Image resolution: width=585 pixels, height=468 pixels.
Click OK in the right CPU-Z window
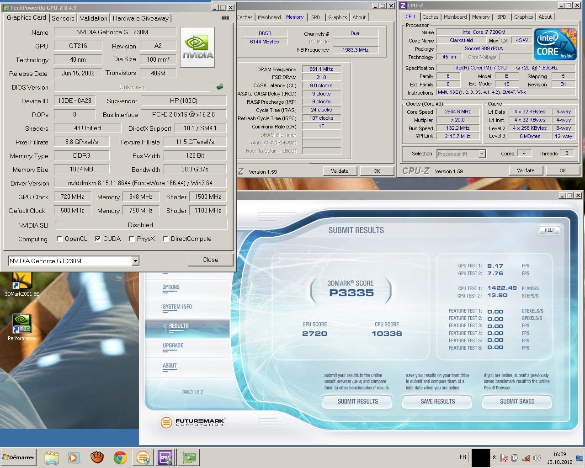[563, 170]
